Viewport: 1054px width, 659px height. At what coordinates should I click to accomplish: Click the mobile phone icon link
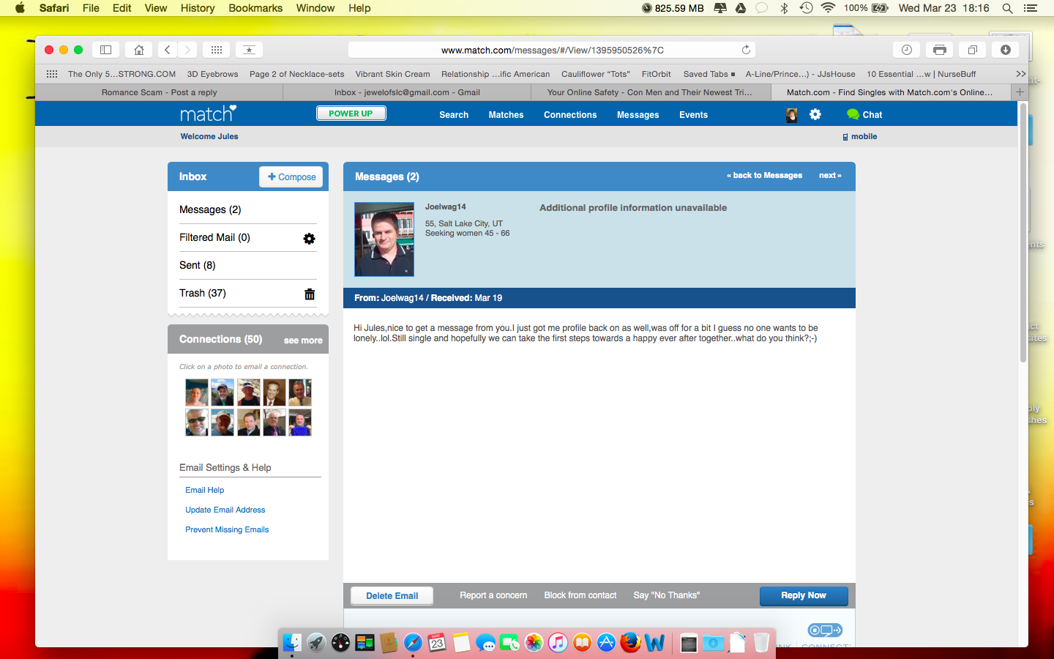pos(845,137)
